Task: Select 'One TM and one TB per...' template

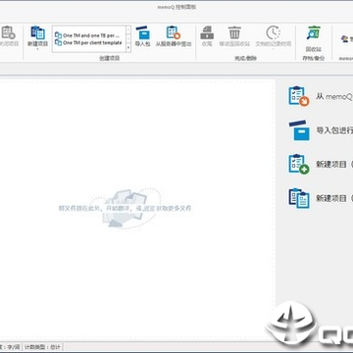Action: (87, 35)
